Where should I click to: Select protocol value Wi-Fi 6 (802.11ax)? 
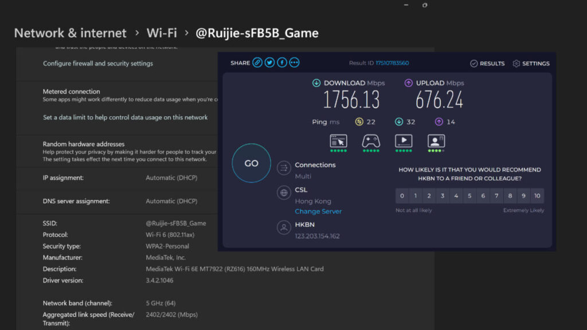point(170,235)
